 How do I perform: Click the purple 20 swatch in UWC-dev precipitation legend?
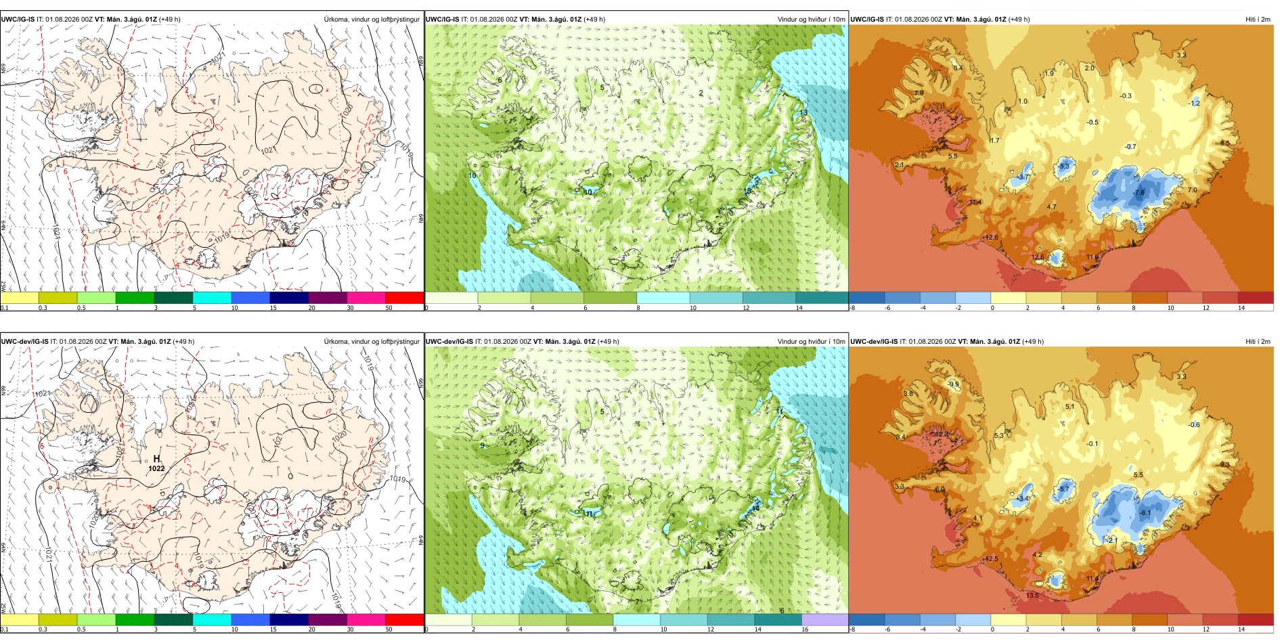coord(328,620)
